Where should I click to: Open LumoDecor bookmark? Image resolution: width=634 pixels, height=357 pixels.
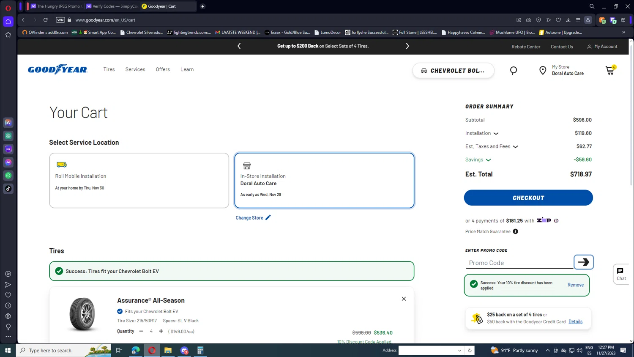(x=328, y=32)
